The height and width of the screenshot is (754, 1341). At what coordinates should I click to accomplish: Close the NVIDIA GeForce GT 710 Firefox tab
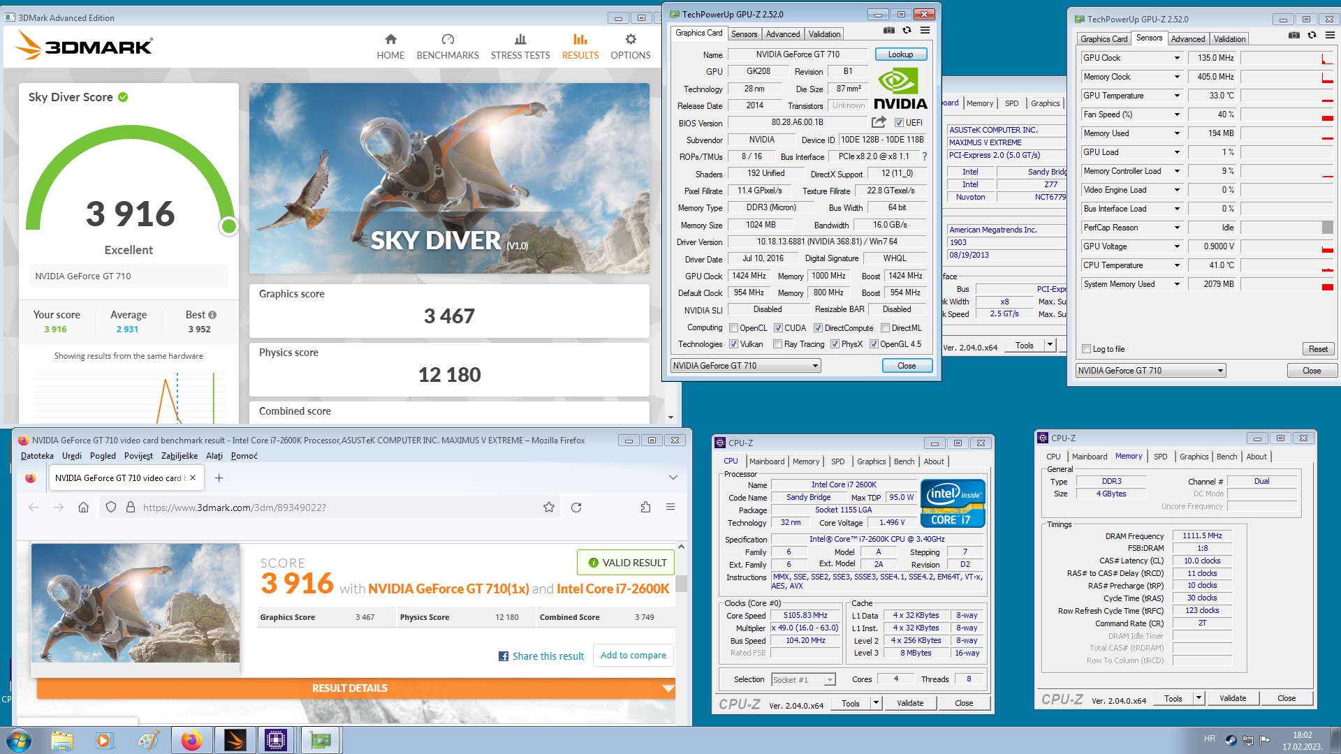[x=193, y=478]
